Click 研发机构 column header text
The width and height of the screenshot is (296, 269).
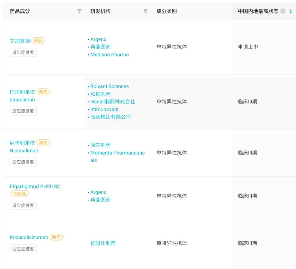pyautogui.click(x=100, y=11)
